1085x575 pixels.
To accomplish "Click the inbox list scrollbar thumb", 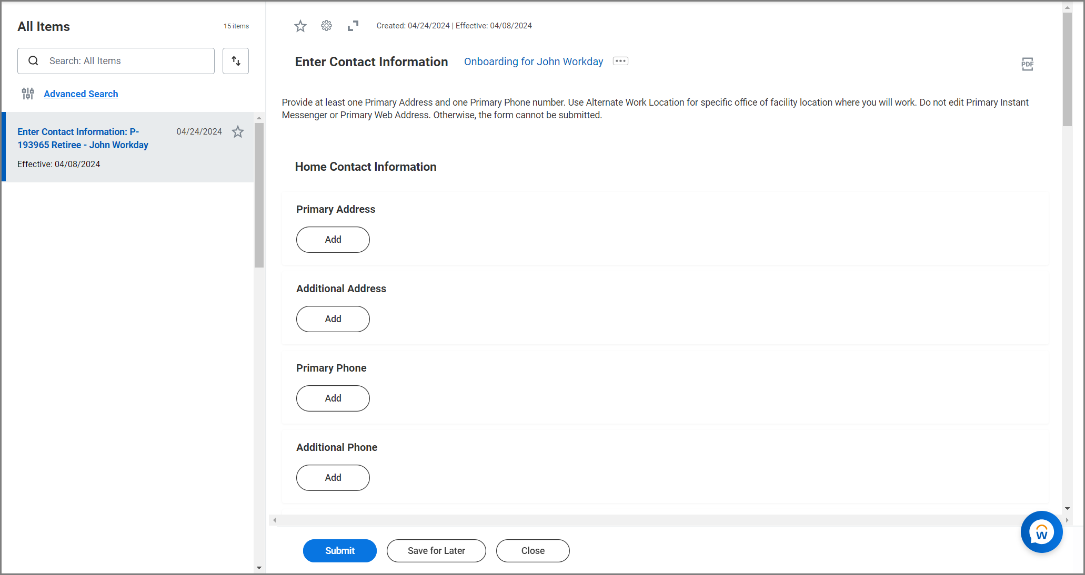I will 259,195.
